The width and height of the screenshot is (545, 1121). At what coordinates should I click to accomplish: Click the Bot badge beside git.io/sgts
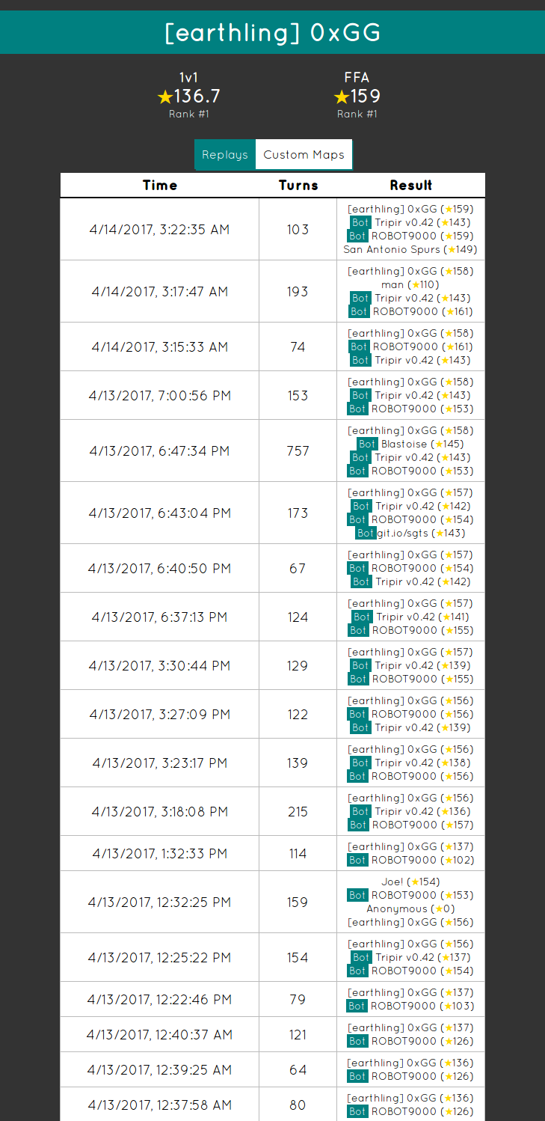point(365,533)
